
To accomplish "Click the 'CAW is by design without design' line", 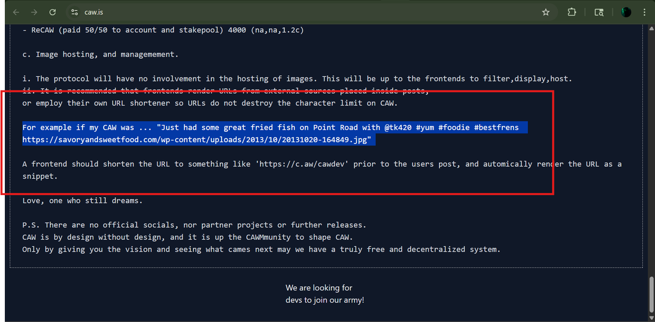I will tap(188, 237).
